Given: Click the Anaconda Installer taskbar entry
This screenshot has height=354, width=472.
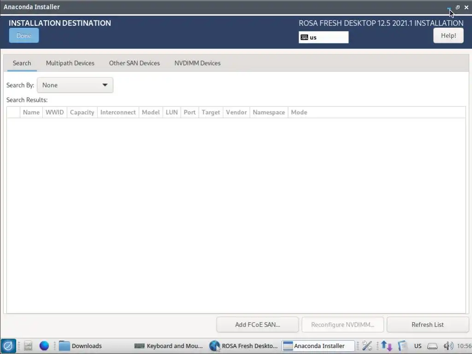Looking at the screenshot, I should click(x=318, y=346).
